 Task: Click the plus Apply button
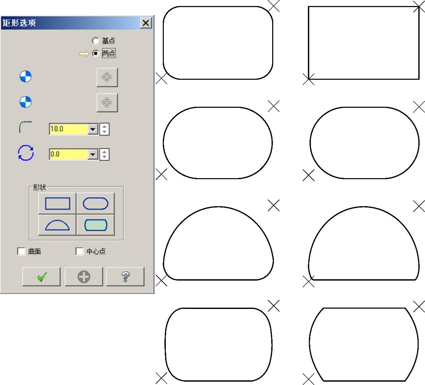(84, 277)
